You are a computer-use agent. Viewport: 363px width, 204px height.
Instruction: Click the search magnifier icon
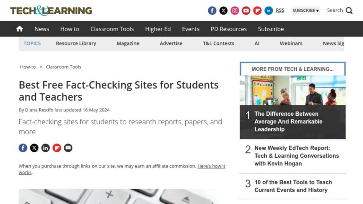click(349, 10)
